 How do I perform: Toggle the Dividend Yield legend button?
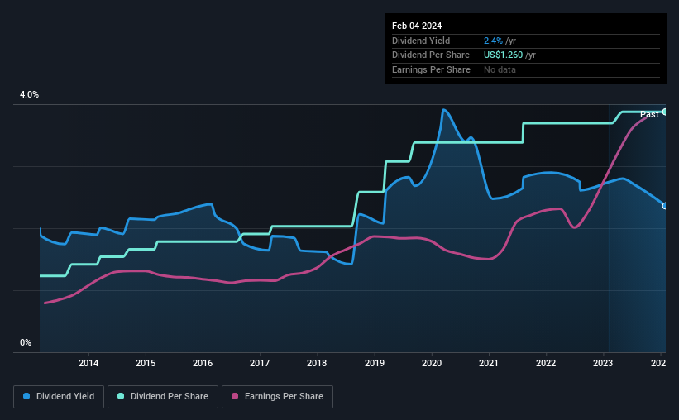[x=59, y=397]
